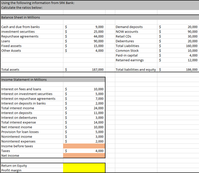Select the 'Common Stock' label cell

coord(136,51)
